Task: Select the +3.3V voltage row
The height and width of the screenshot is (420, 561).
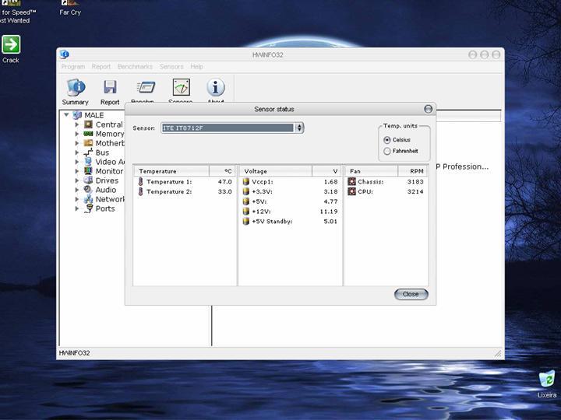Action: (290, 192)
